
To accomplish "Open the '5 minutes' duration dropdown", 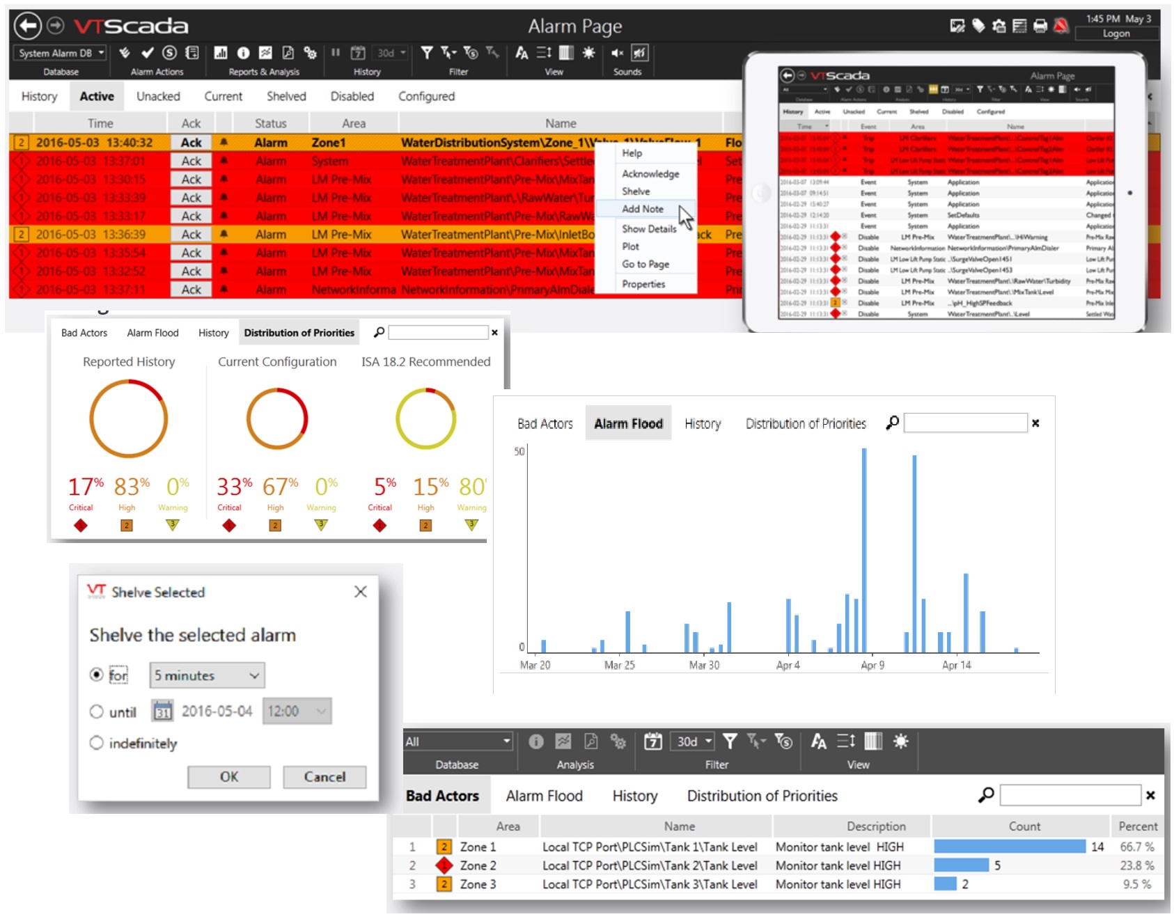I will click(x=208, y=675).
